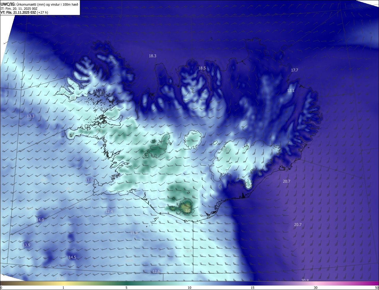Click the 13.9 value label
This screenshot has width=379, height=290.
click(27, 245)
